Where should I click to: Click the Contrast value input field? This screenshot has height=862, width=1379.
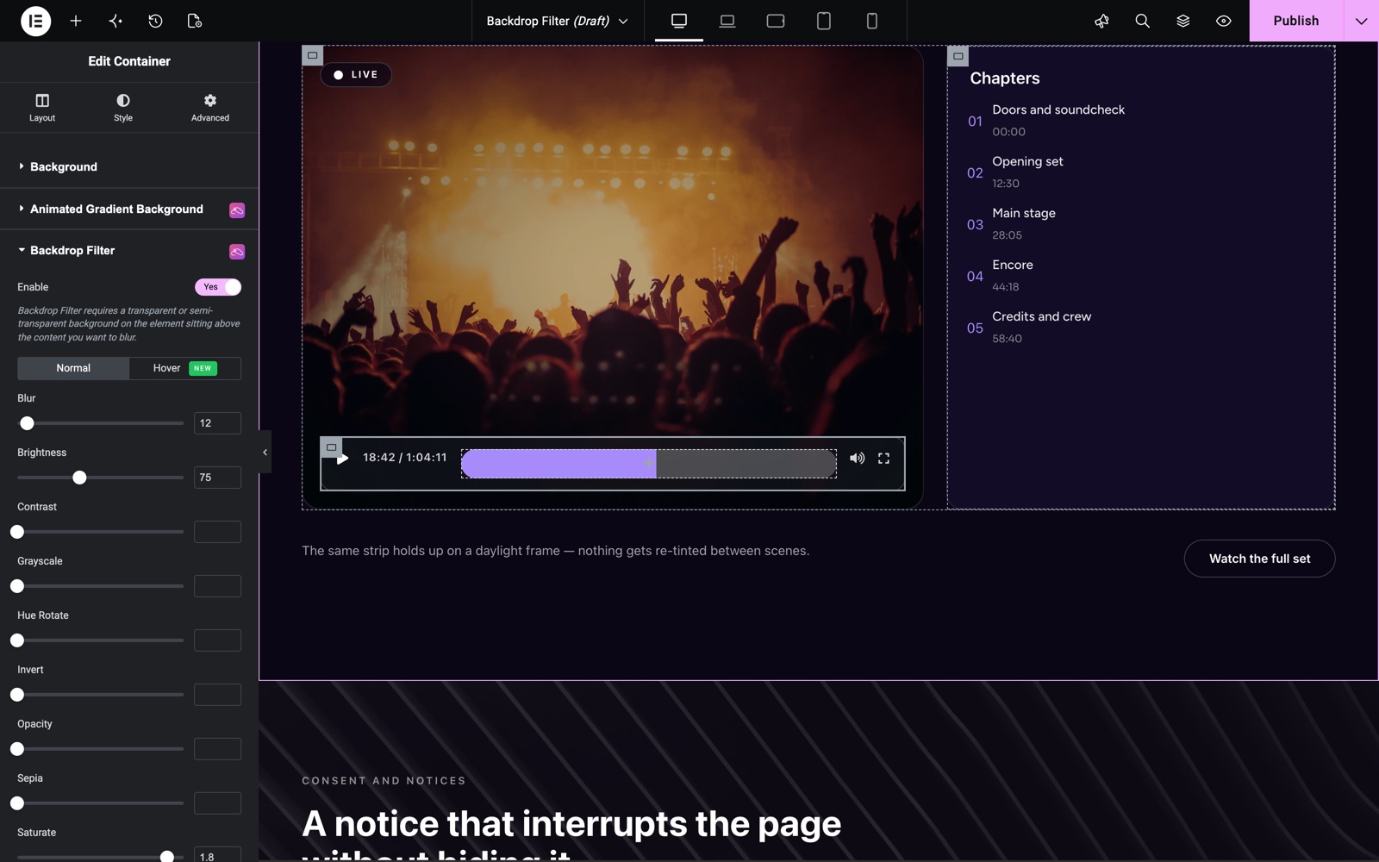217,532
